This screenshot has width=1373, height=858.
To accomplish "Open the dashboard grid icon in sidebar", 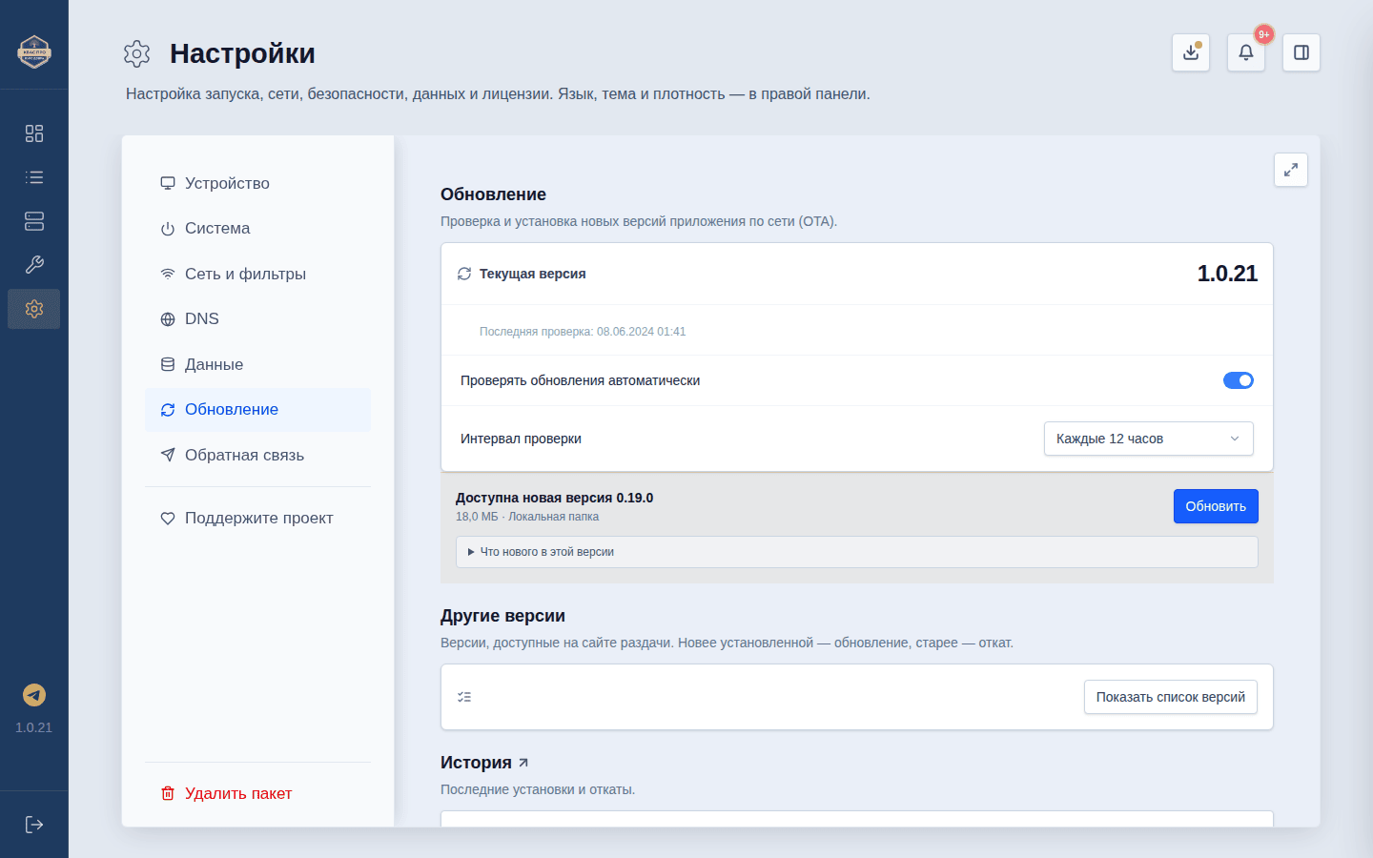I will (x=34, y=133).
